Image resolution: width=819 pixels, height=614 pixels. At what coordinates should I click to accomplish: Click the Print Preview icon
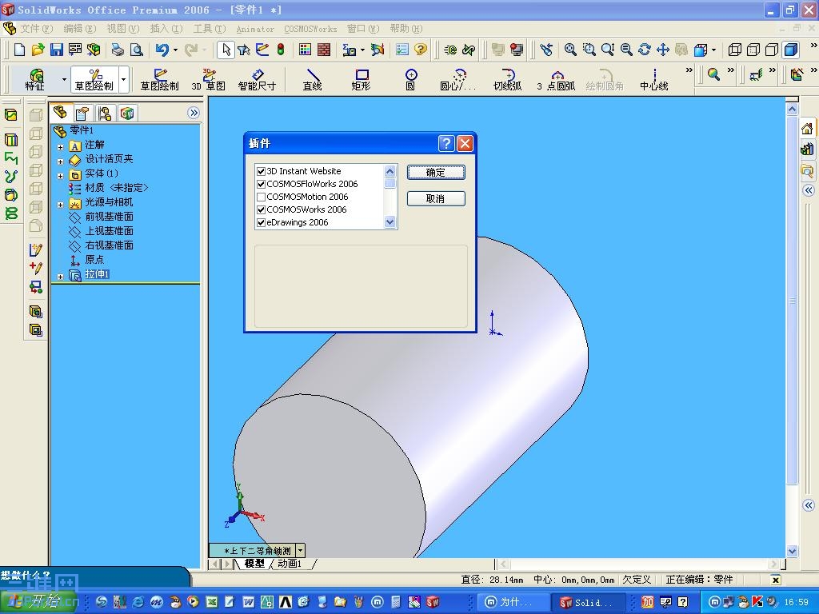[x=136, y=50]
